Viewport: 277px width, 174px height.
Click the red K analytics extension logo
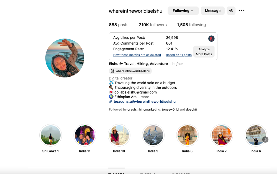tap(211, 38)
